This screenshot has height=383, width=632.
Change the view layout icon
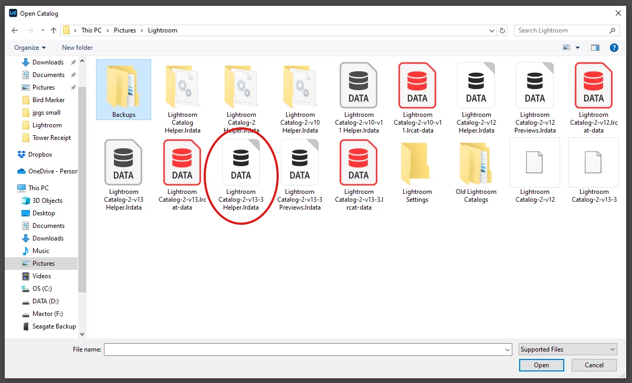tap(566, 48)
